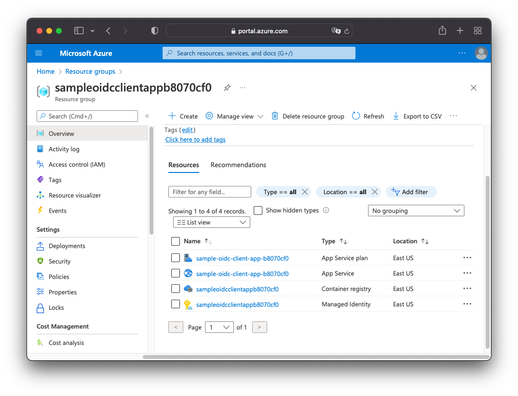Viewport: 518px width, 396px height.
Task: Open the command bar overflow ellipsis
Action: click(453, 116)
